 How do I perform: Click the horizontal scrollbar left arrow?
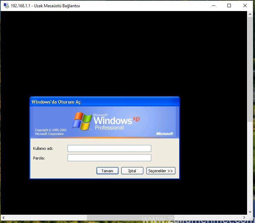[3, 217]
